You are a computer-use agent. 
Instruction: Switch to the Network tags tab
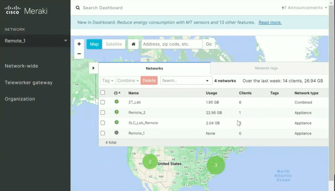click(266, 68)
